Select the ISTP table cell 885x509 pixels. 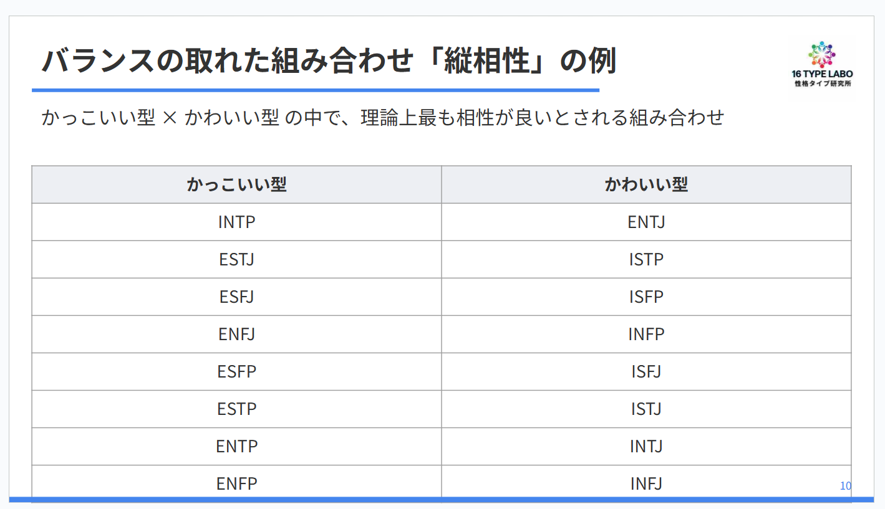tap(646, 259)
